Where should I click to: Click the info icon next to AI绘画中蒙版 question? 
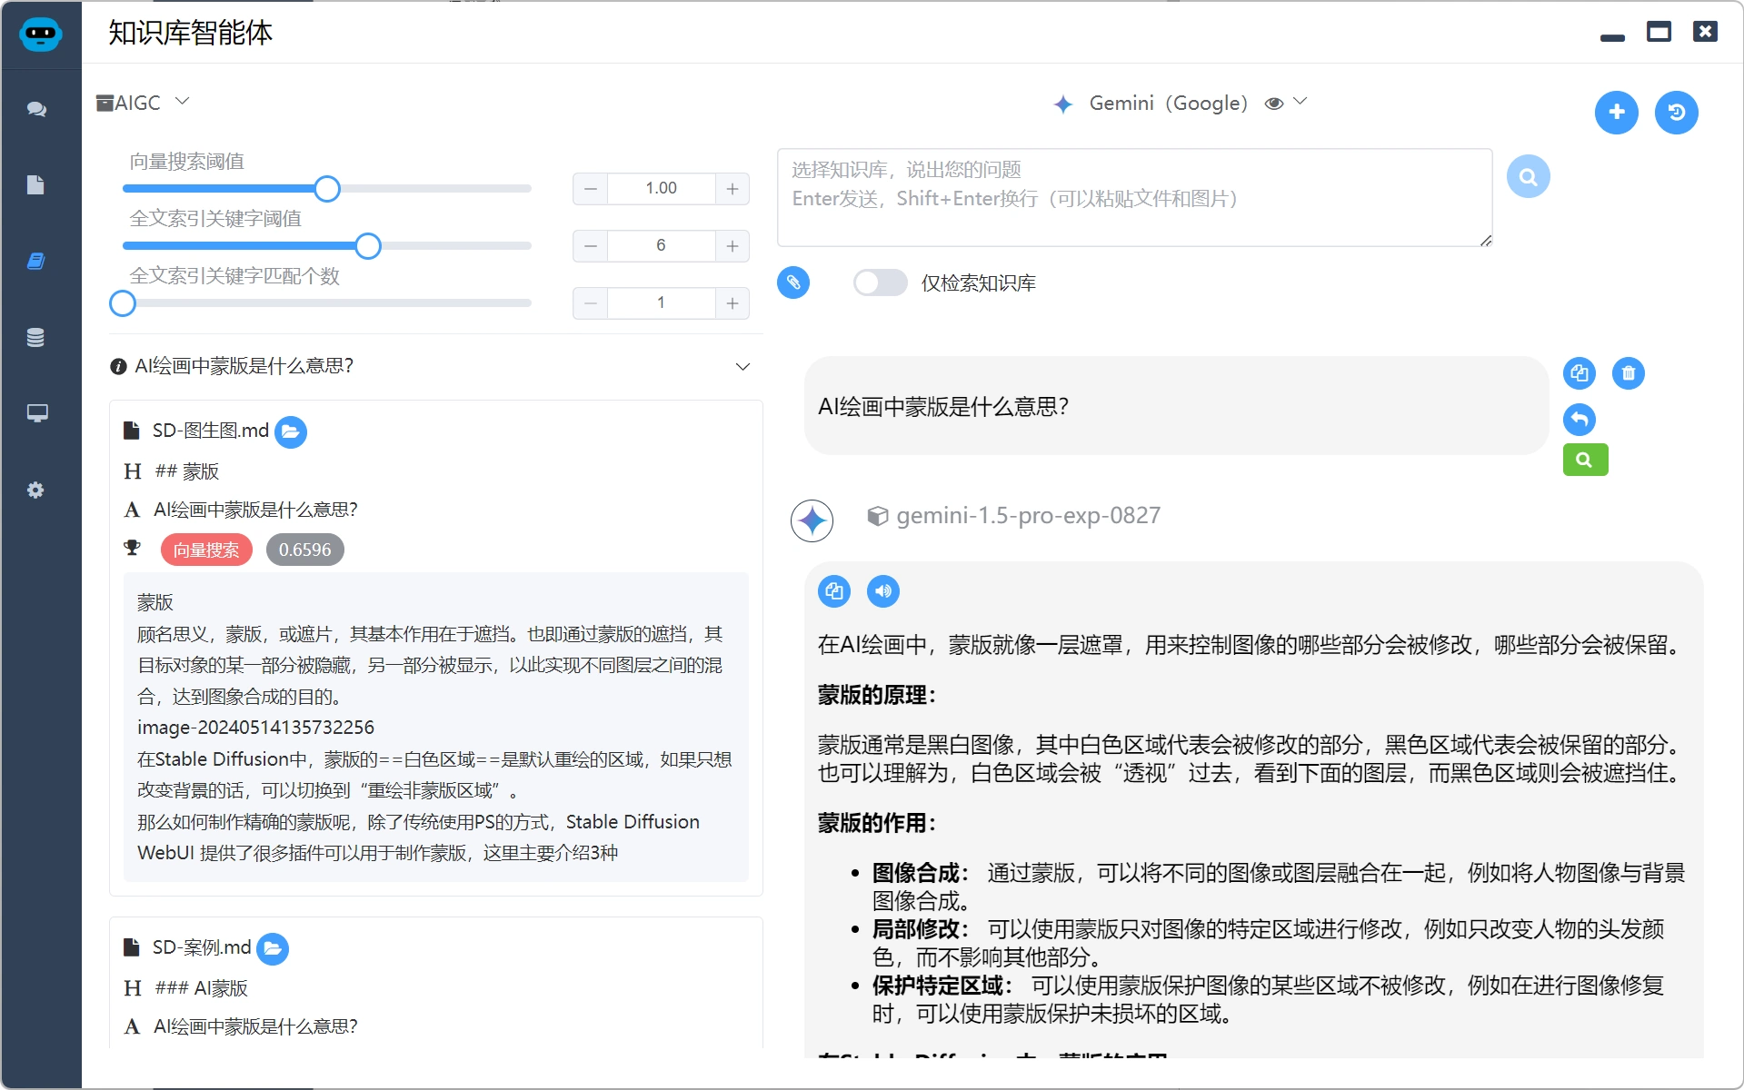click(118, 366)
